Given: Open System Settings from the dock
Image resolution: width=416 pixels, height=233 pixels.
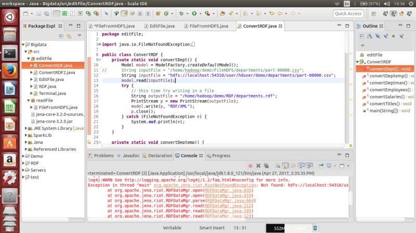Looking at the screenshot, I should point(10,177).
